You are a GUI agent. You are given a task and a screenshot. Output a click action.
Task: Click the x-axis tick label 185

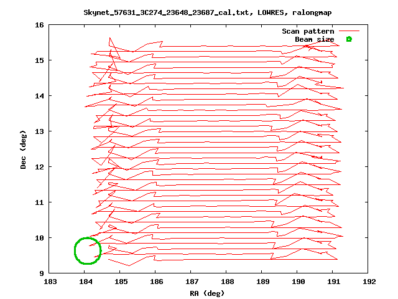tap(121, 282)
